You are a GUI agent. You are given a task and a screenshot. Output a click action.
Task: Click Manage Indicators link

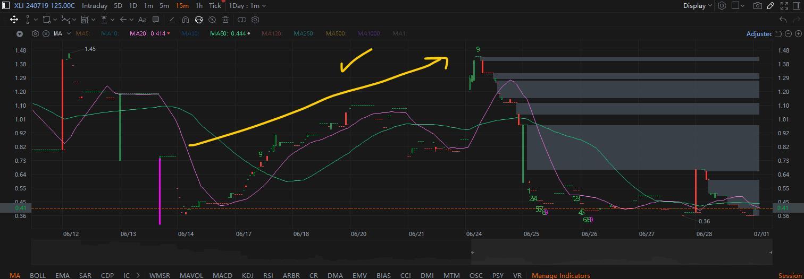pyautogui.click(x=561, y=275)
